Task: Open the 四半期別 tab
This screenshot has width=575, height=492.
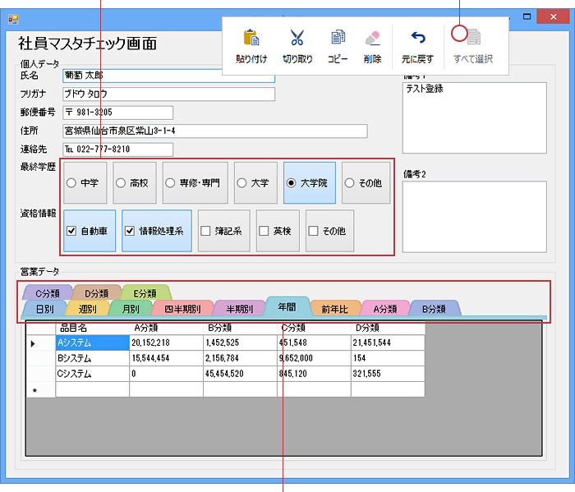Action: [x=182, y=309]
